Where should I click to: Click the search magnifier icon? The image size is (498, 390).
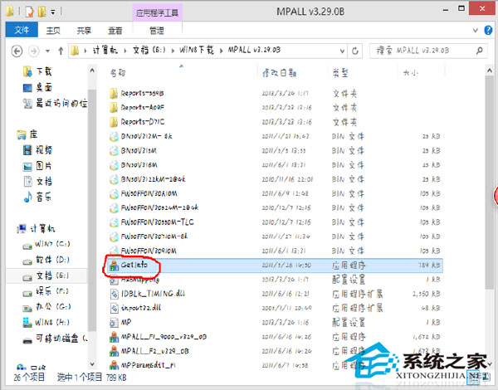pos(479,51)
